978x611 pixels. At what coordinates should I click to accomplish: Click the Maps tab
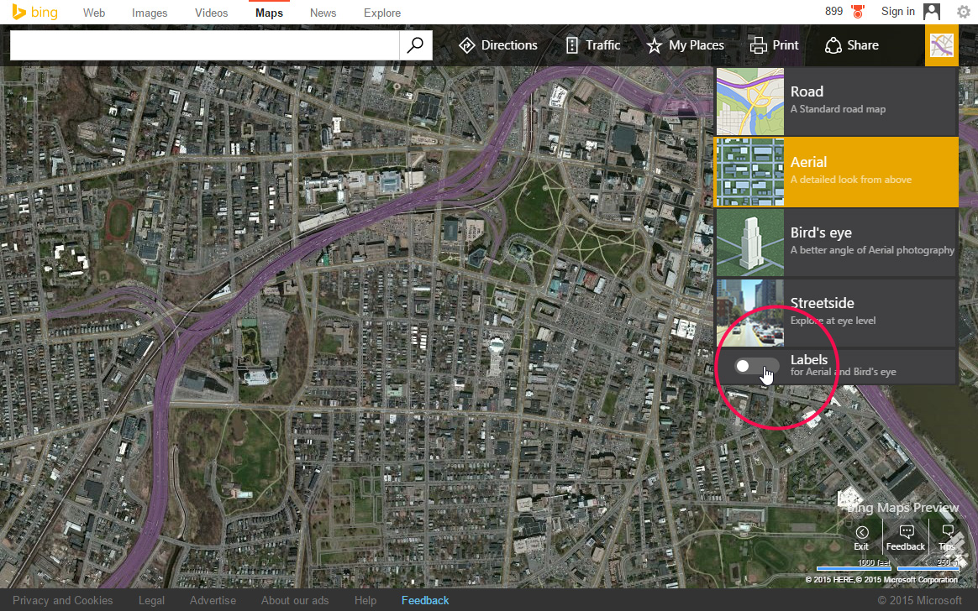(x=269, y=13)
